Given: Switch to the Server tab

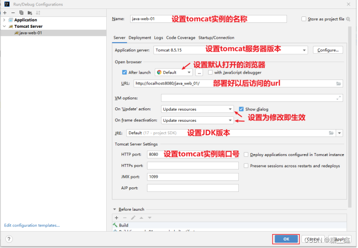Looking at the screenshot, I should (x=119, y=38).
